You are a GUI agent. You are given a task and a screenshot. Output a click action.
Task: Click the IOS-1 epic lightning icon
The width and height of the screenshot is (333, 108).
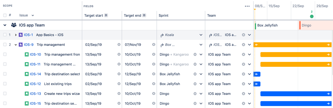click(x=21, y=35)
